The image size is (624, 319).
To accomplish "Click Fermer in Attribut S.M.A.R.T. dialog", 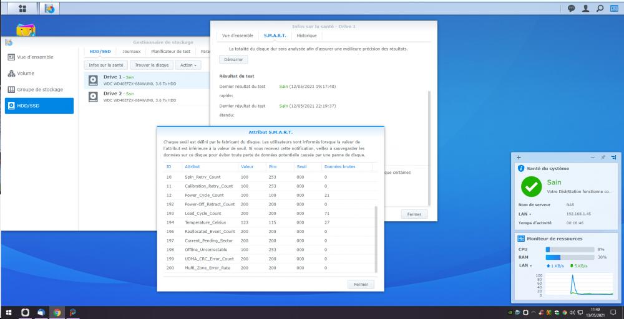I will [x=361, y=285].
